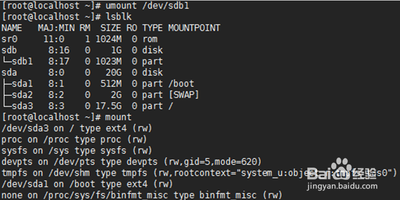400x200 pixels.
Task: Select the sdb disk entry name
Action: coord(9,50)
